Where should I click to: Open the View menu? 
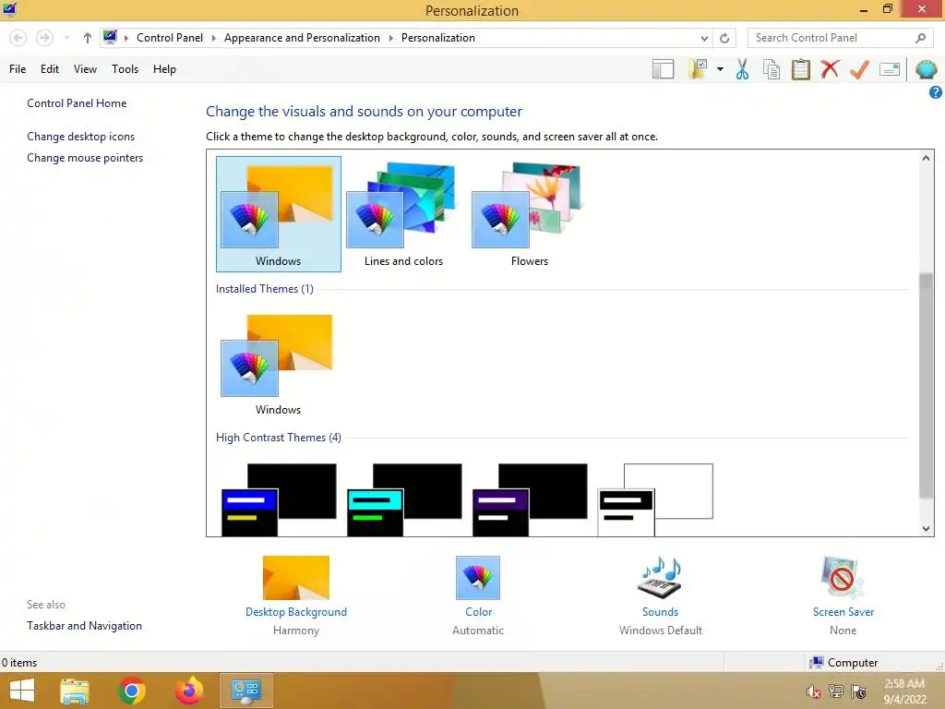click(x=85, y=69)
